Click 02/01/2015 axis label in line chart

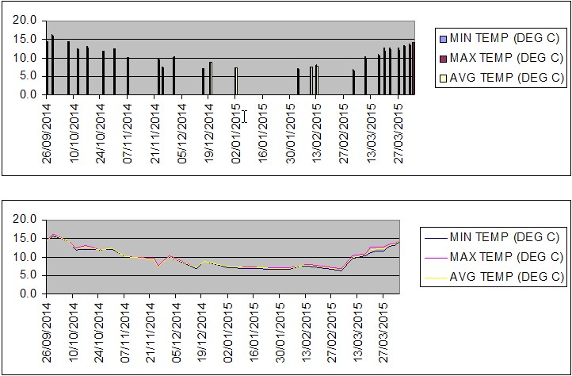coord(228,332)
